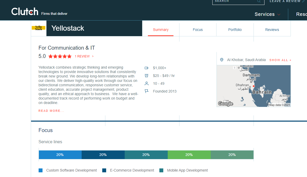
Task: Click Leave a Review link
Action: [285, 1]
